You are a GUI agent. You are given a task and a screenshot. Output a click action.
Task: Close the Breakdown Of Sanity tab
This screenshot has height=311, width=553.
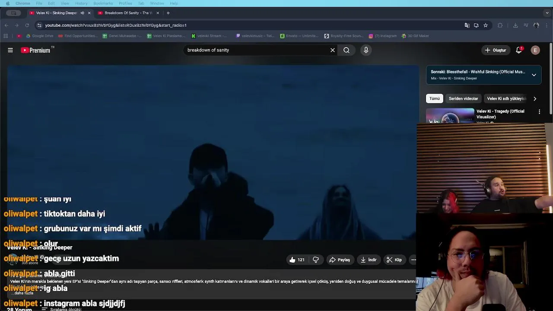coord(158,13)
